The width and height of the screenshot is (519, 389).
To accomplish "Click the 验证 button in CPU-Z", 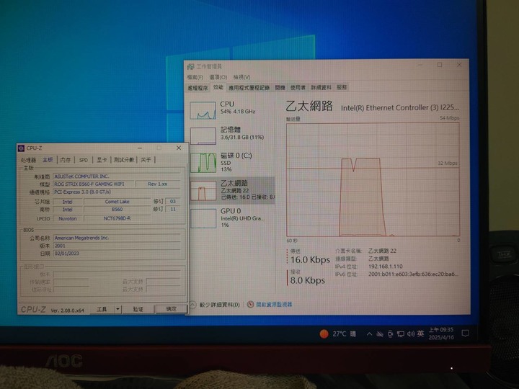I will pyautogui.click(x=138, y=309).
